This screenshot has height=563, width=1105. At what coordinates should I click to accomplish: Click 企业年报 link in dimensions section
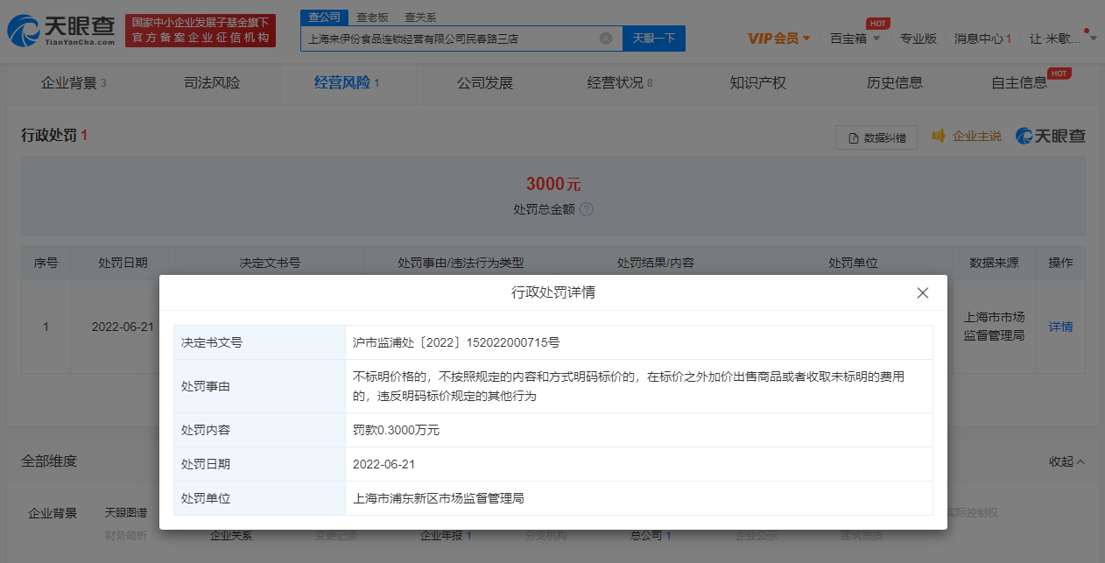pyautogui.click(x=446, y=535)
